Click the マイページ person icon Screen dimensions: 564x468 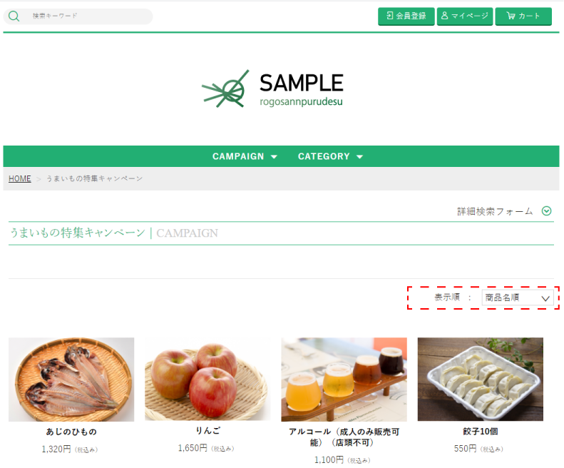coord(445,16)
